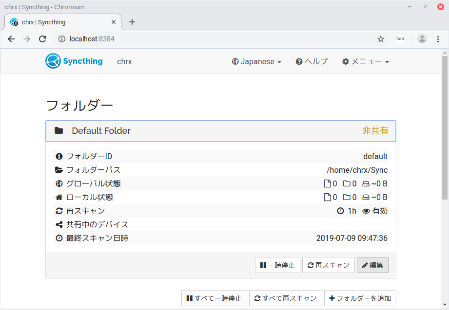Pause the Default Folder with 一時停止
The width and height of the screenshot is (449, 310).
tap(277, 265)
